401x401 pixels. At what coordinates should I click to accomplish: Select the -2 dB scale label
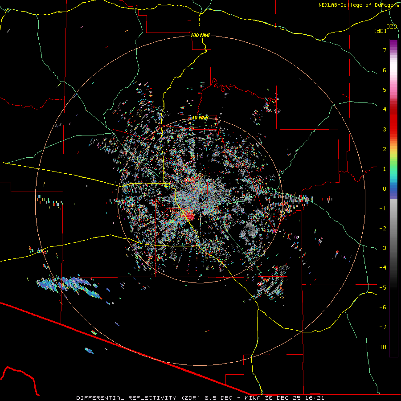(383, 228)
